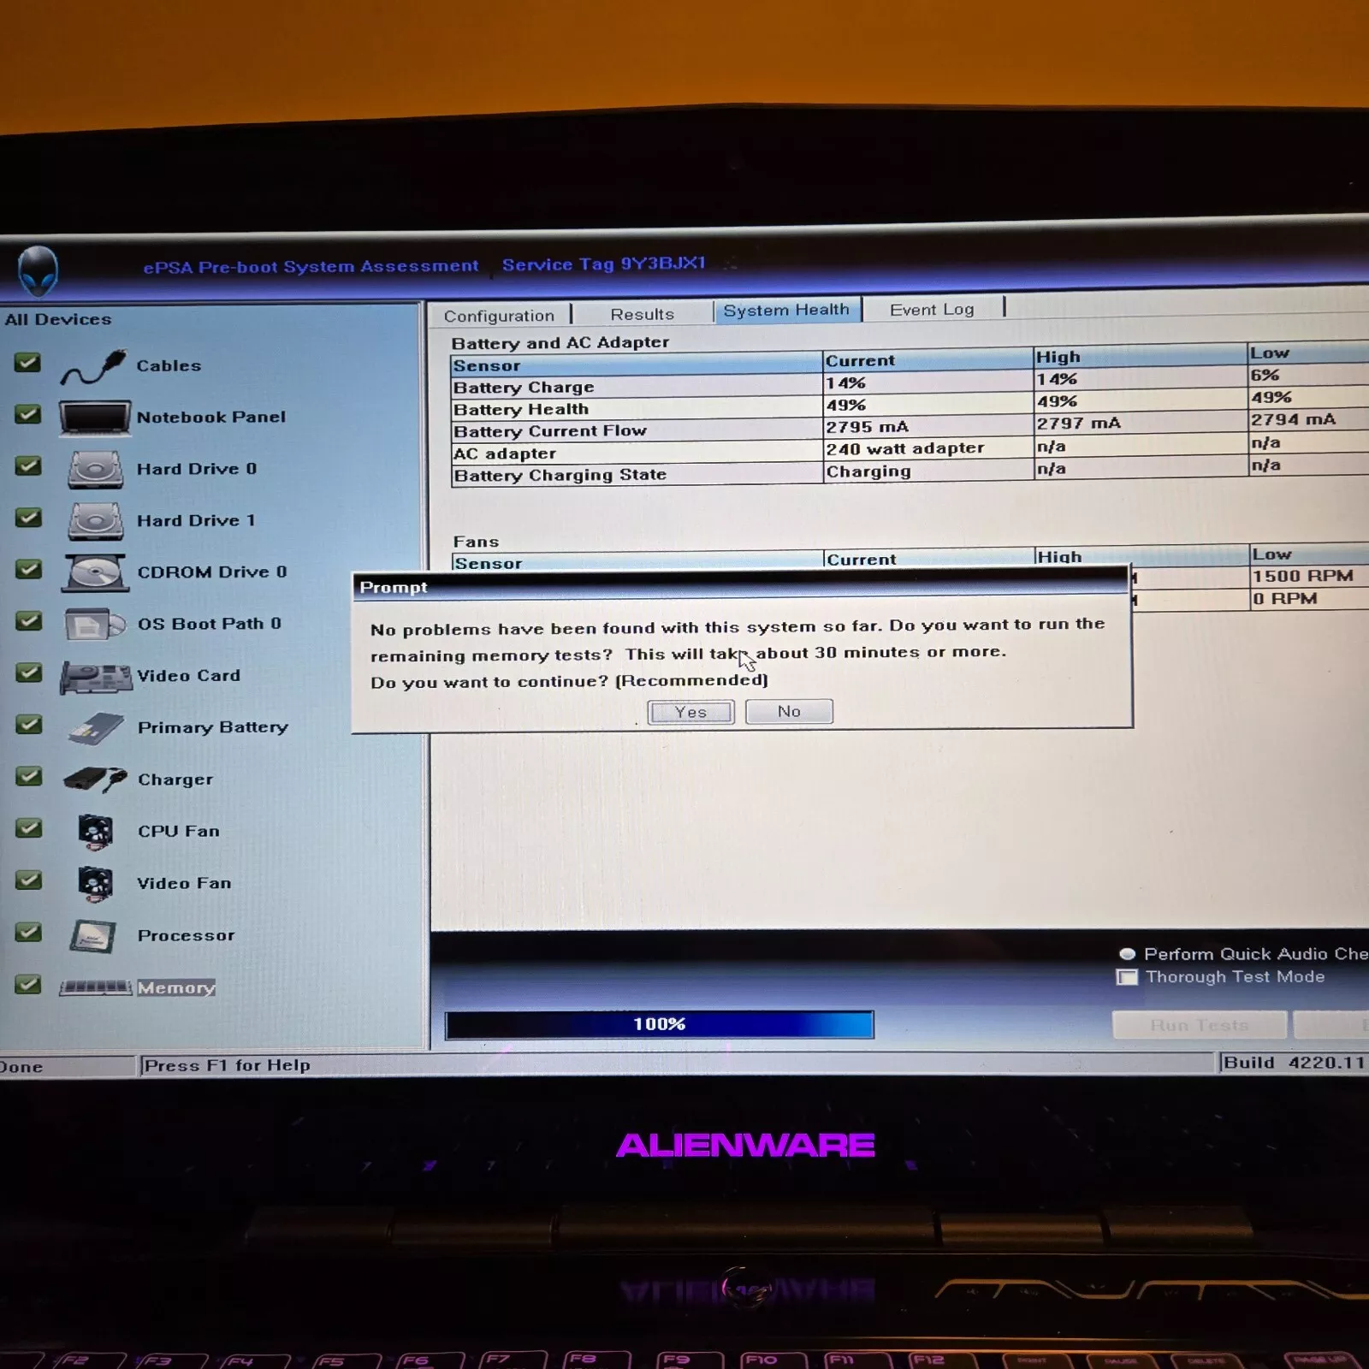The height and width of the screenshot is (1369, 1369).
Task: Click the 2795 mA current value
Action: 867,426
